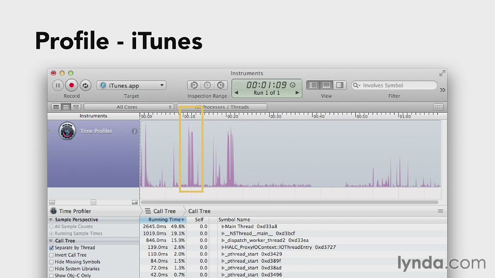Image resolution: width=495 pixels, height=278 pixels.
Task: Select the 1019.0ms 19.1% running time cell
Action: (x=163, y=234)
